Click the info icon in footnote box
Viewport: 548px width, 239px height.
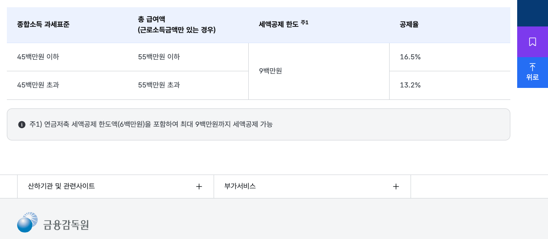coord(22,125)
